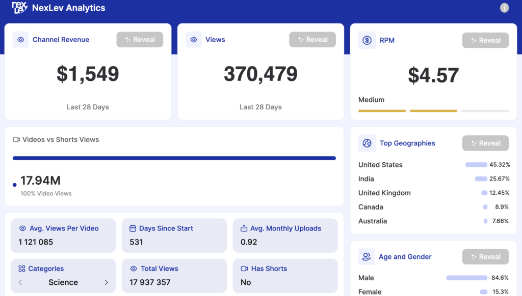The width and height of the screenshot is (522, 296).
Task: Reveal the Age and Gender data
Action: 485,257
